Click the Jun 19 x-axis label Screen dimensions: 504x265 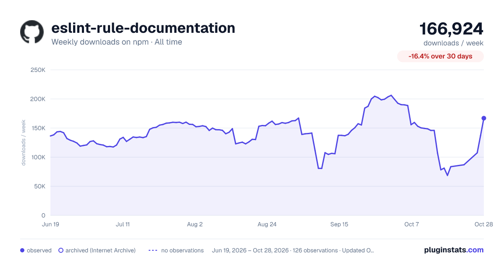point(50,224)
